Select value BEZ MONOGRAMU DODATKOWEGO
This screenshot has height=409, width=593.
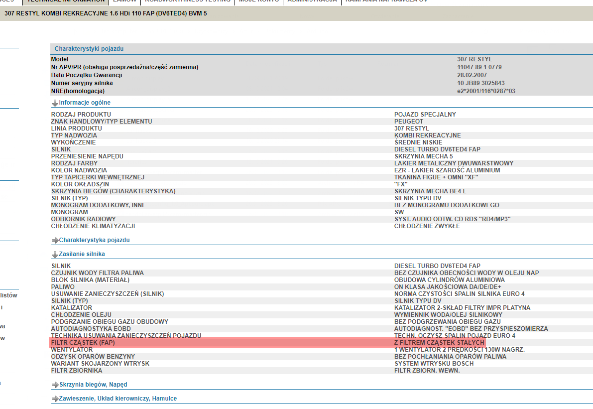447,205
